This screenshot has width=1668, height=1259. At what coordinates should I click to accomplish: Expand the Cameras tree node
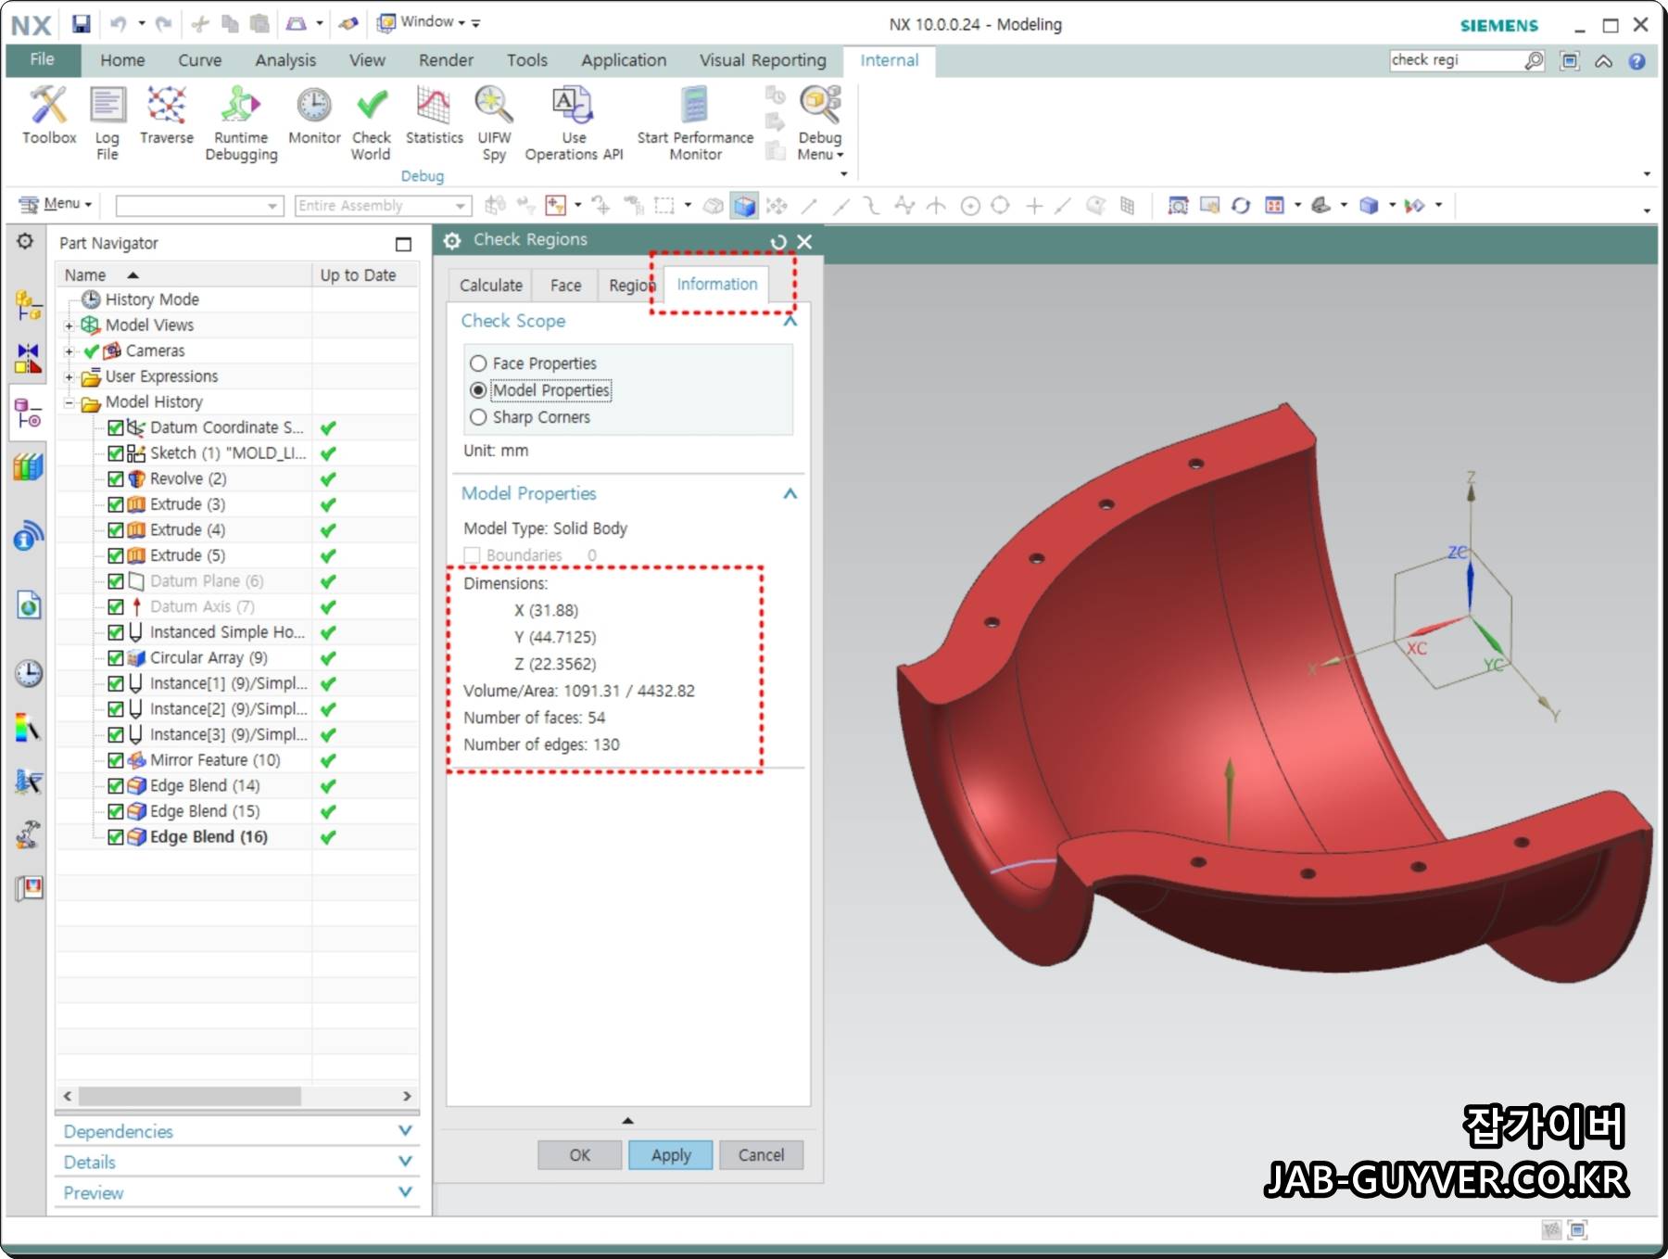[69, 351]
